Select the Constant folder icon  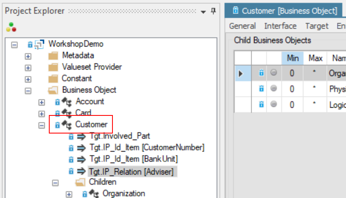(53, 78)
